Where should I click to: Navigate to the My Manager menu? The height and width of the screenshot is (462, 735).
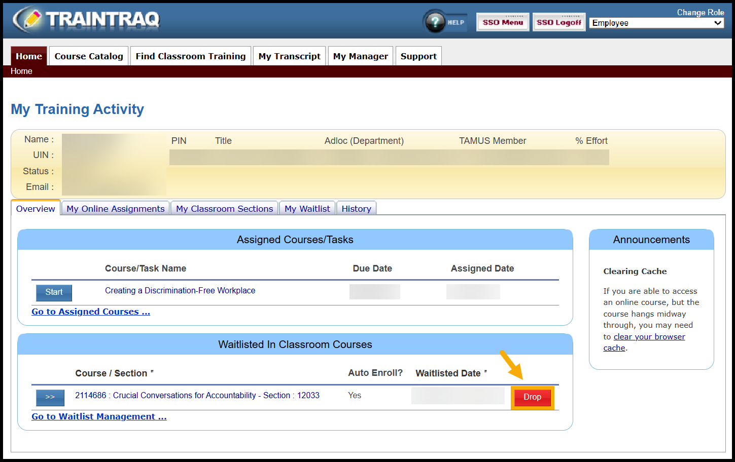[x=360, y=56]
